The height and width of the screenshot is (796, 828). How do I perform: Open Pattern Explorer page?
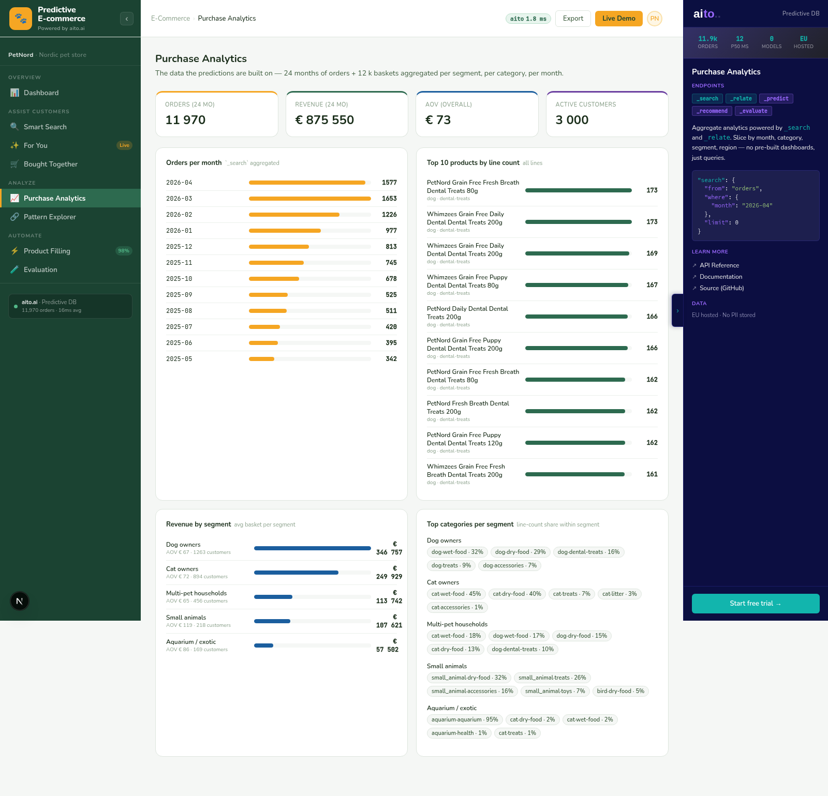pyautogui.click(x=70, y=217)
